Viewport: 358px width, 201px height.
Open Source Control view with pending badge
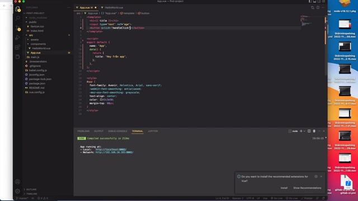tap(17, 28)
